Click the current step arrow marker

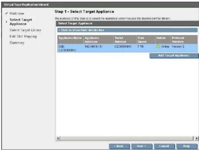[6, 22]
